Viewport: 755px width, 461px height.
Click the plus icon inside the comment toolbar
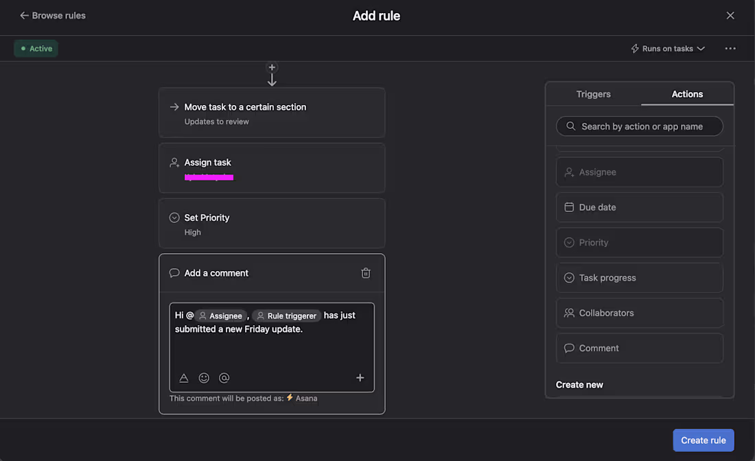[360, 377]
